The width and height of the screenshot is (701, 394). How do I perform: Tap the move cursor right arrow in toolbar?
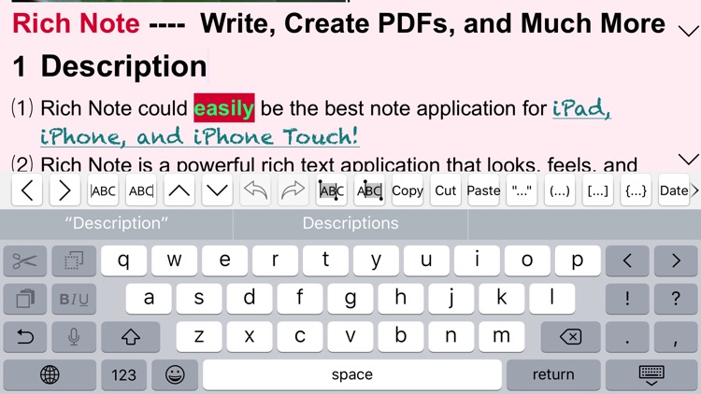[x=64, y=190]
